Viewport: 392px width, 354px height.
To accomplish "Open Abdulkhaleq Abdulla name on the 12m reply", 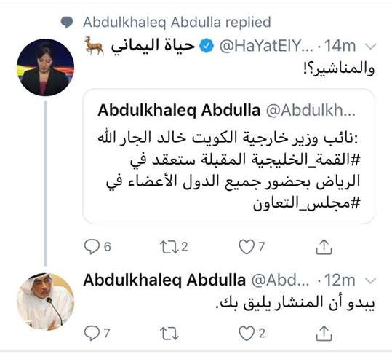I will point(164,280).
